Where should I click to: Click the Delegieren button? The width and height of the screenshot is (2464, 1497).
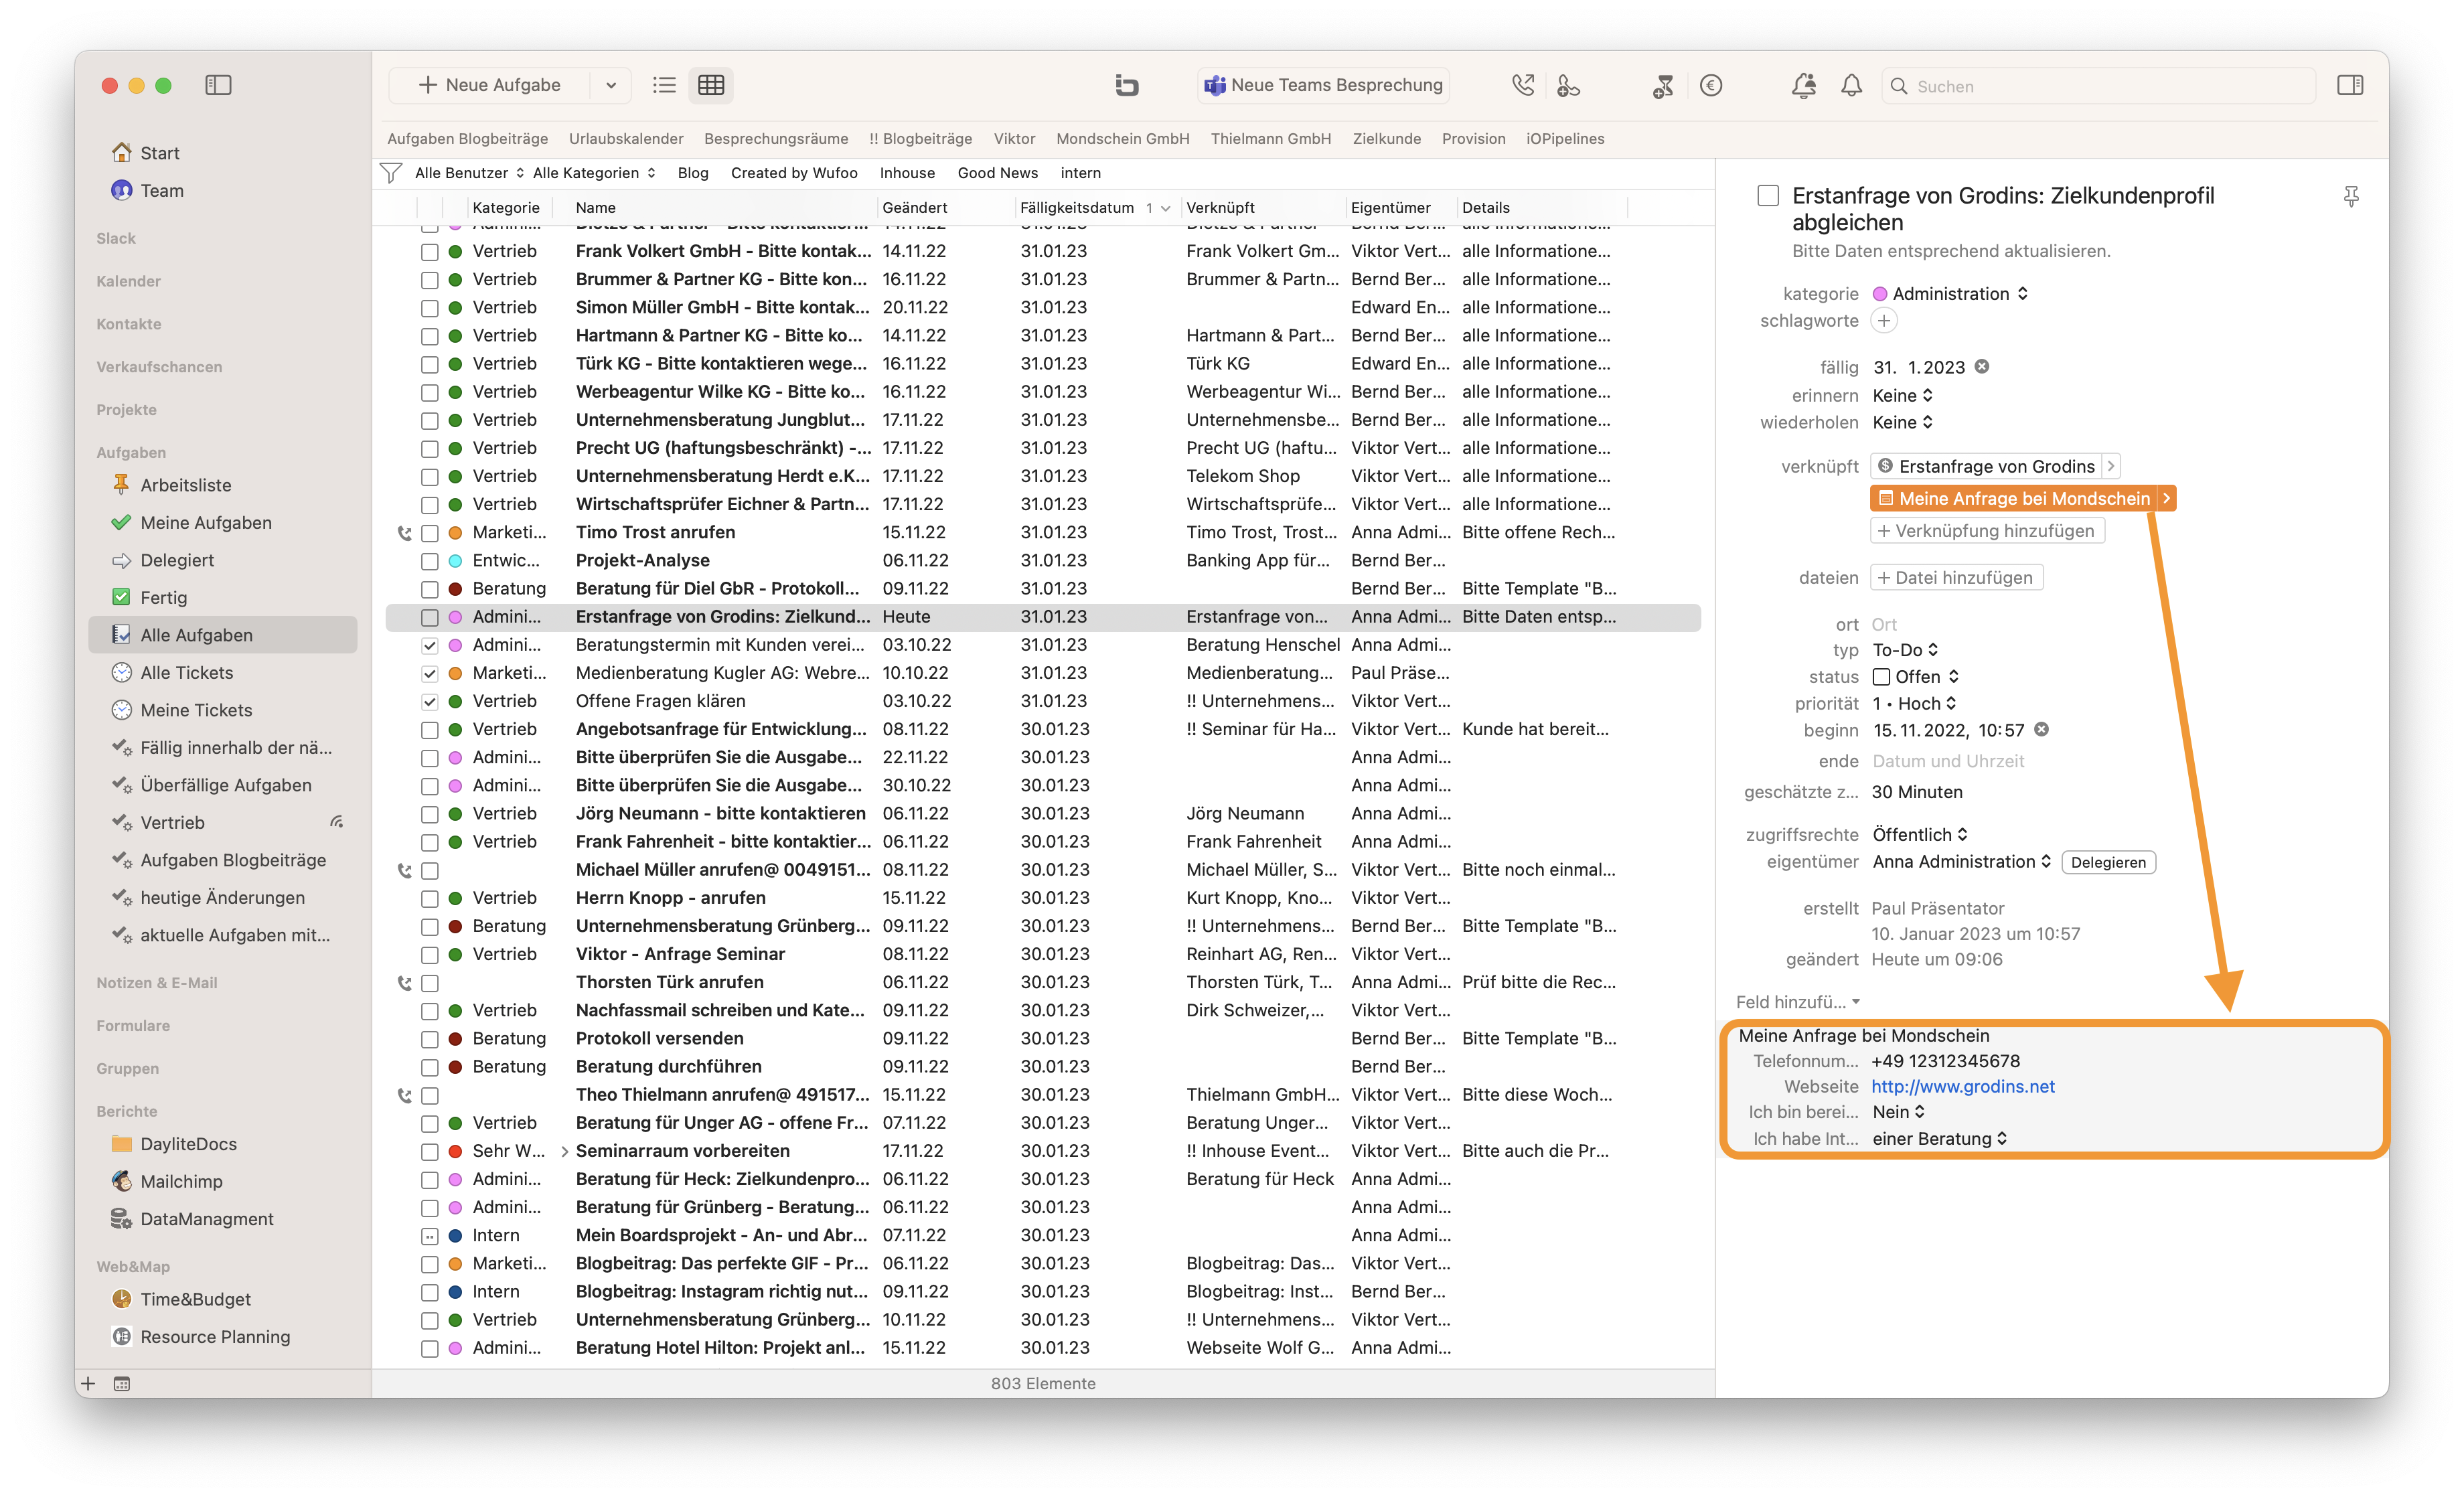pos(2108,862)
